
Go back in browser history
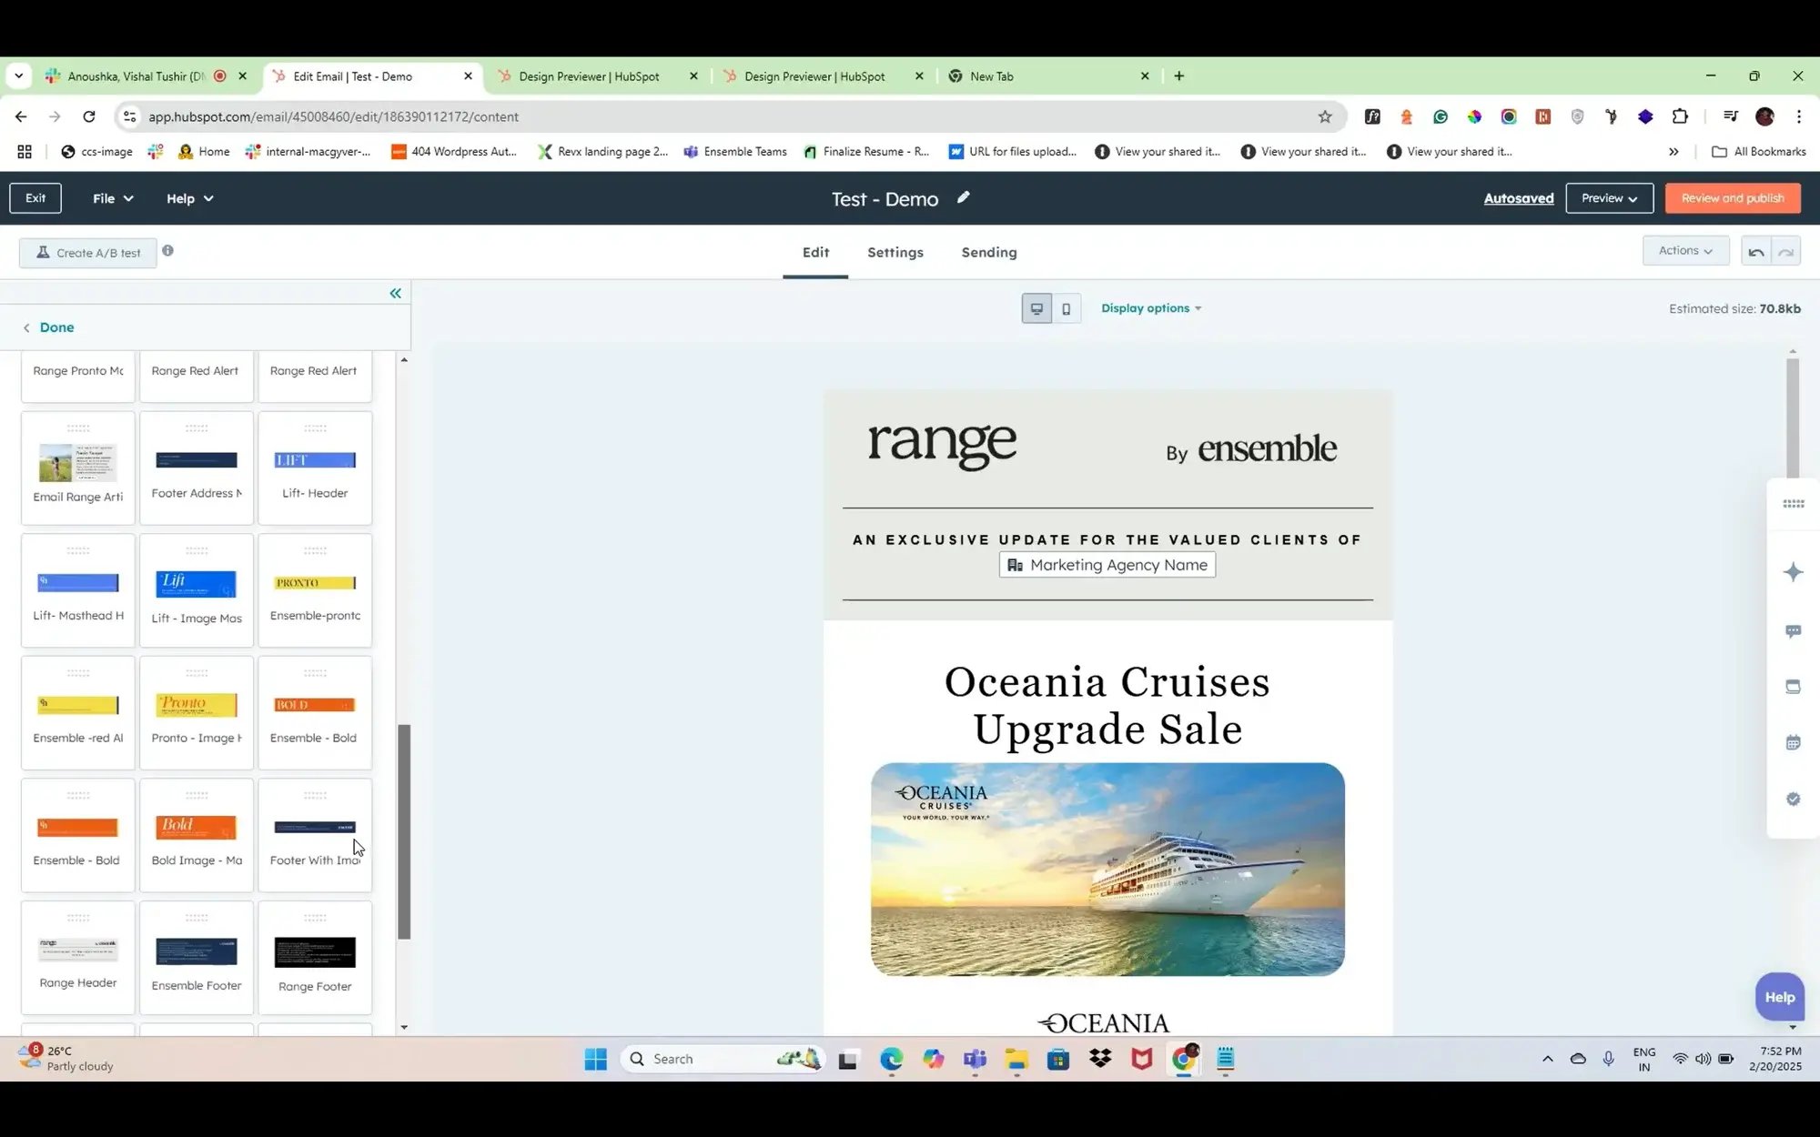(21, 116)
